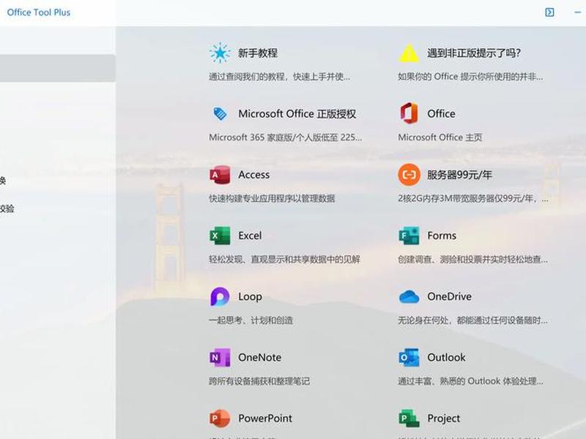The height and width of the screenshot is (439, 586).
Task: Click the text Microsoft Office 主页
Action: [440, 138]
